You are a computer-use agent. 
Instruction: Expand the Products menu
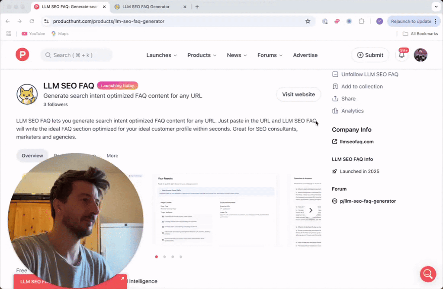pos(202,55)
